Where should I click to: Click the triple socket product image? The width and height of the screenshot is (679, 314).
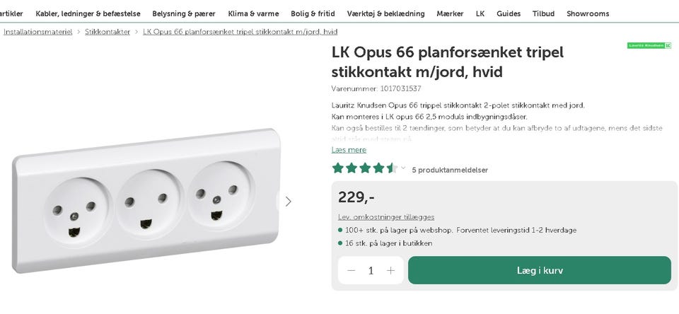pyautogui.click(x=145, y=202)
